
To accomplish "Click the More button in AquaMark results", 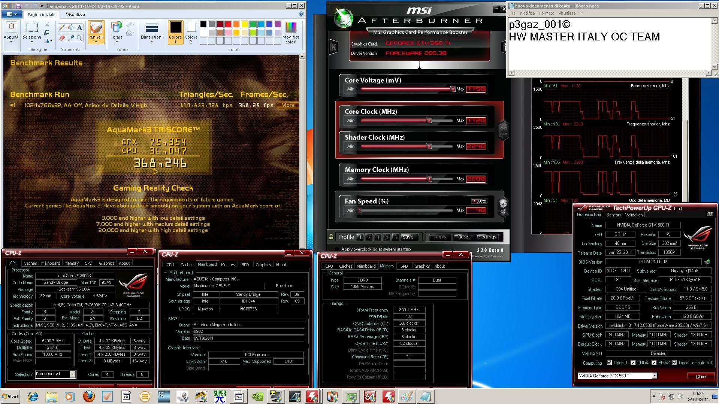I will [x=288, y=105].
